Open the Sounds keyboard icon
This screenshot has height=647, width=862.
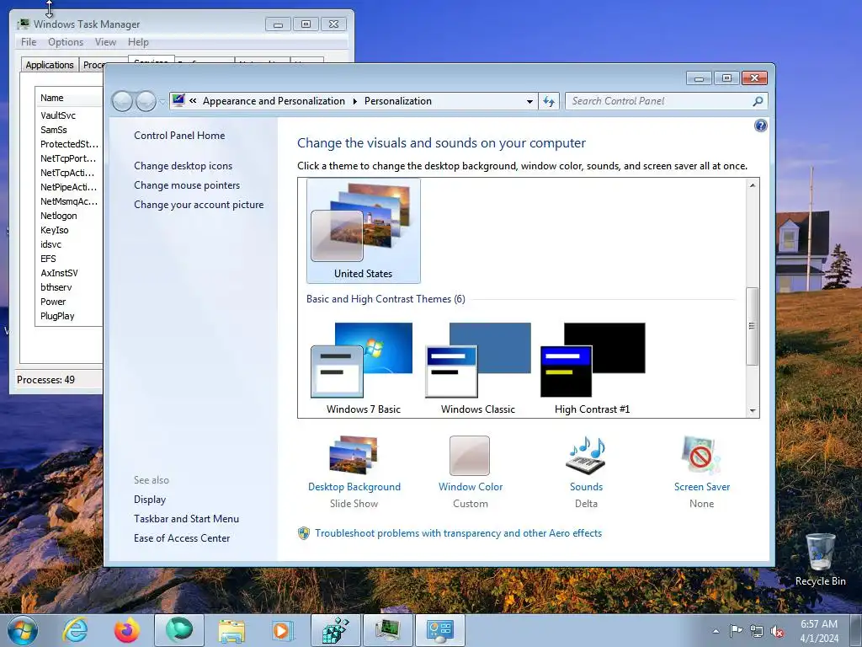pos(586,456)
